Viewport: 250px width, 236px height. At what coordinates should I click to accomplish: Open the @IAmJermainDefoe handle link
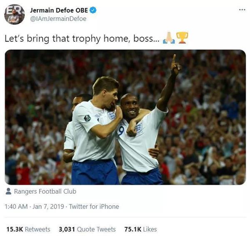[x=58, y=19]
